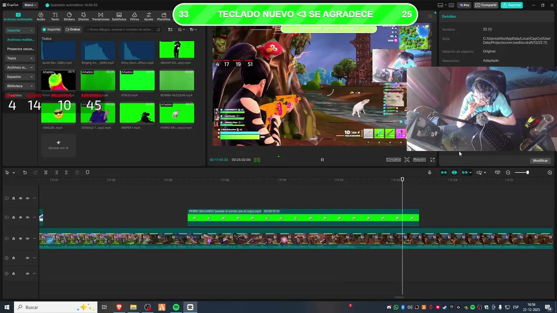Select the Quick Rev...128K).mp3 audio clip
This screenshot has height=313, width=557.
(x=58, y=50)
